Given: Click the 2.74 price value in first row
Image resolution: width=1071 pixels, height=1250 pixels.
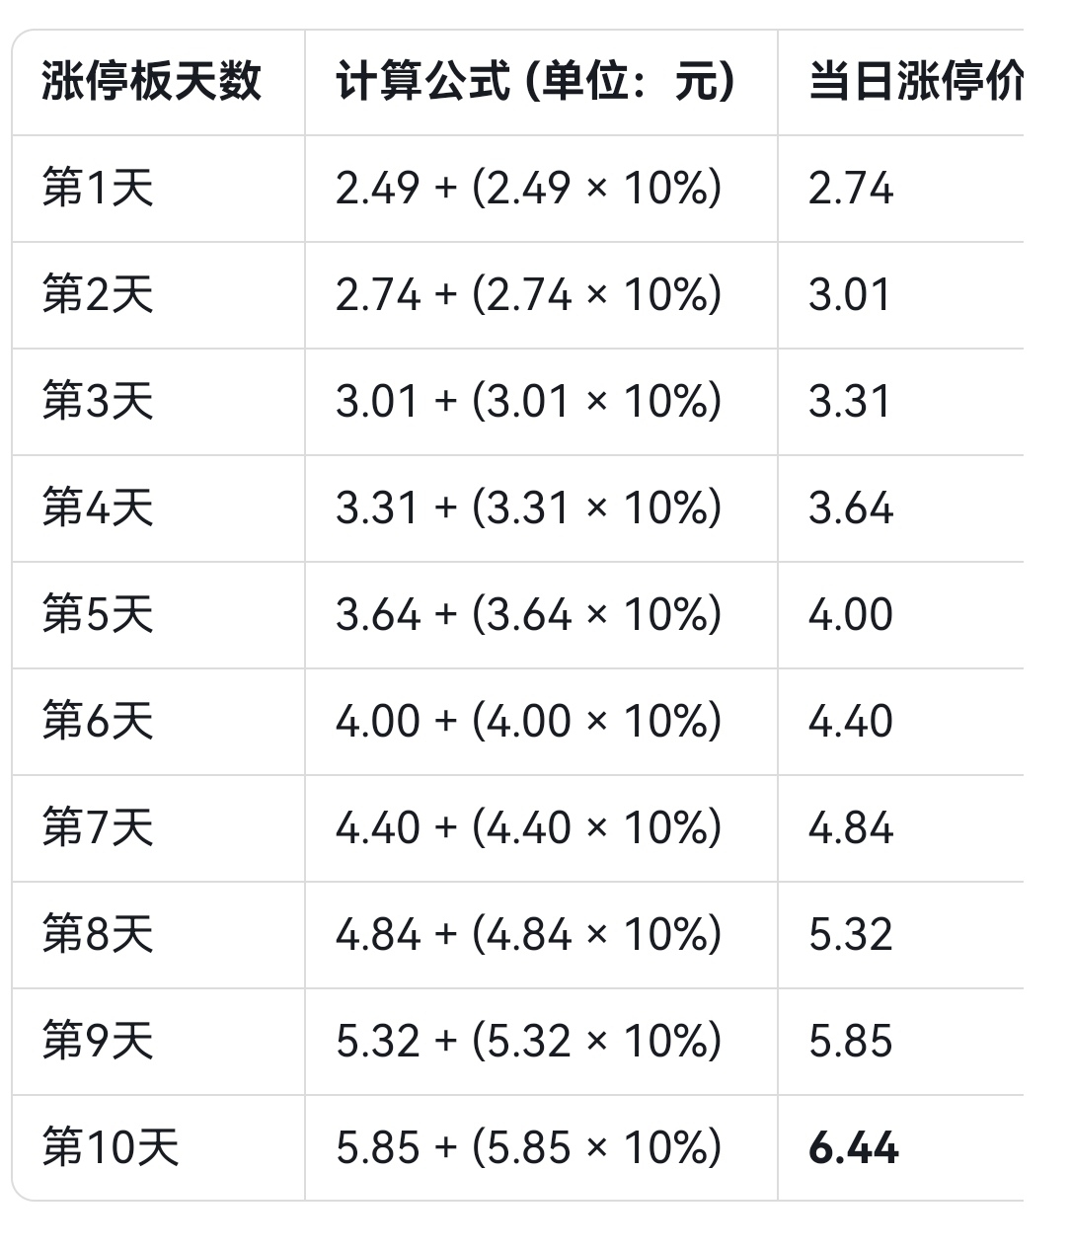Looking at the screenshot, I should point(851,189).
